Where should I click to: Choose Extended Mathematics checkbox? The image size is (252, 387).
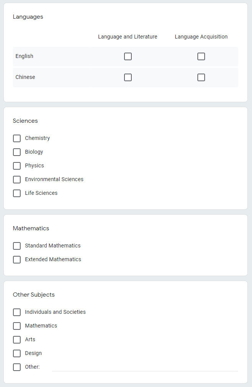(17, 260)
